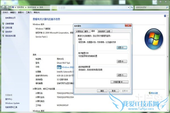Open the help question mark icon
The image size is (170, 113).
coord(165,16)
